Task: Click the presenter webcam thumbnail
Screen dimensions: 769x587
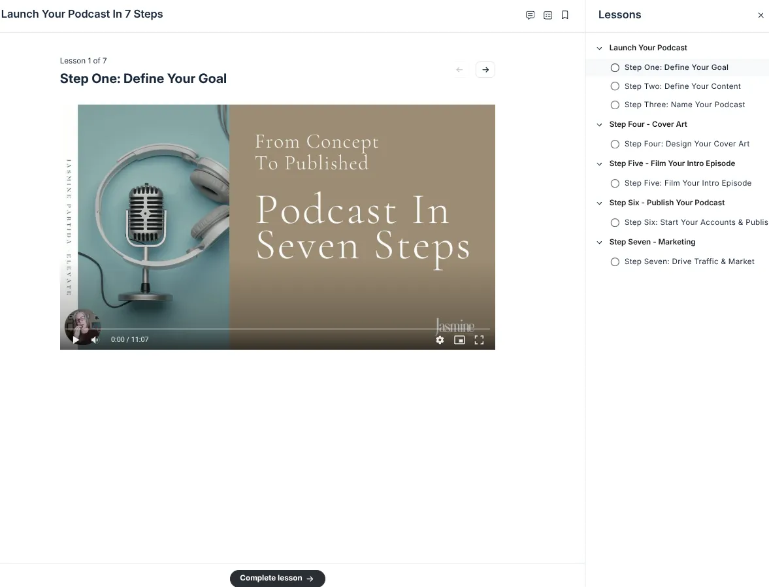Action: tap(82, 326)
